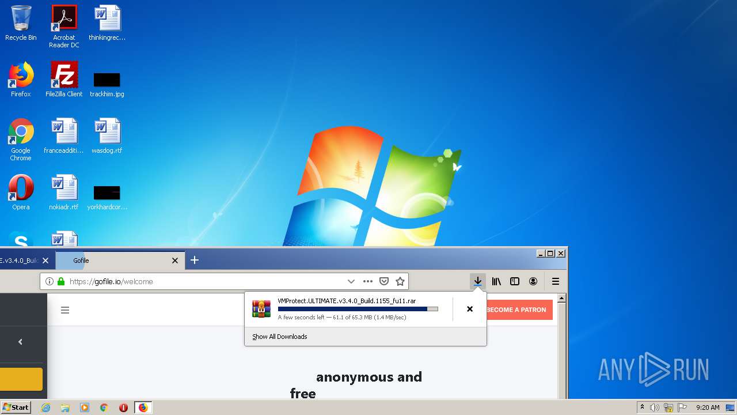Show site information icon in the address bar
The image size is (737, 415).
click(50, 281)
